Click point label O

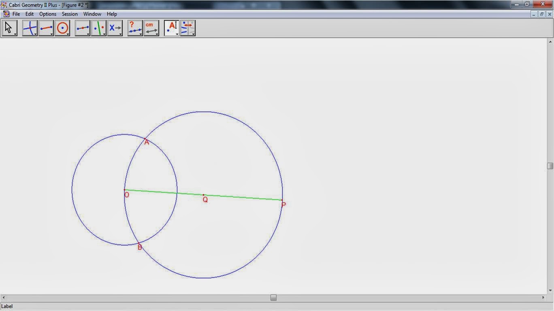127,195
